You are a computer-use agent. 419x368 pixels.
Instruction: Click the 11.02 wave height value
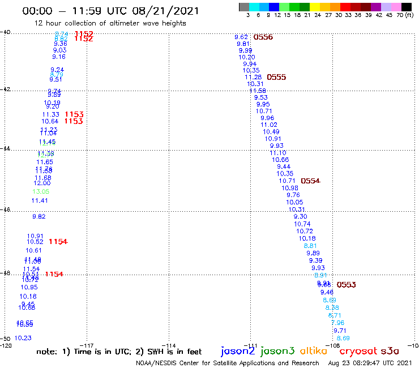coord(269,125)
